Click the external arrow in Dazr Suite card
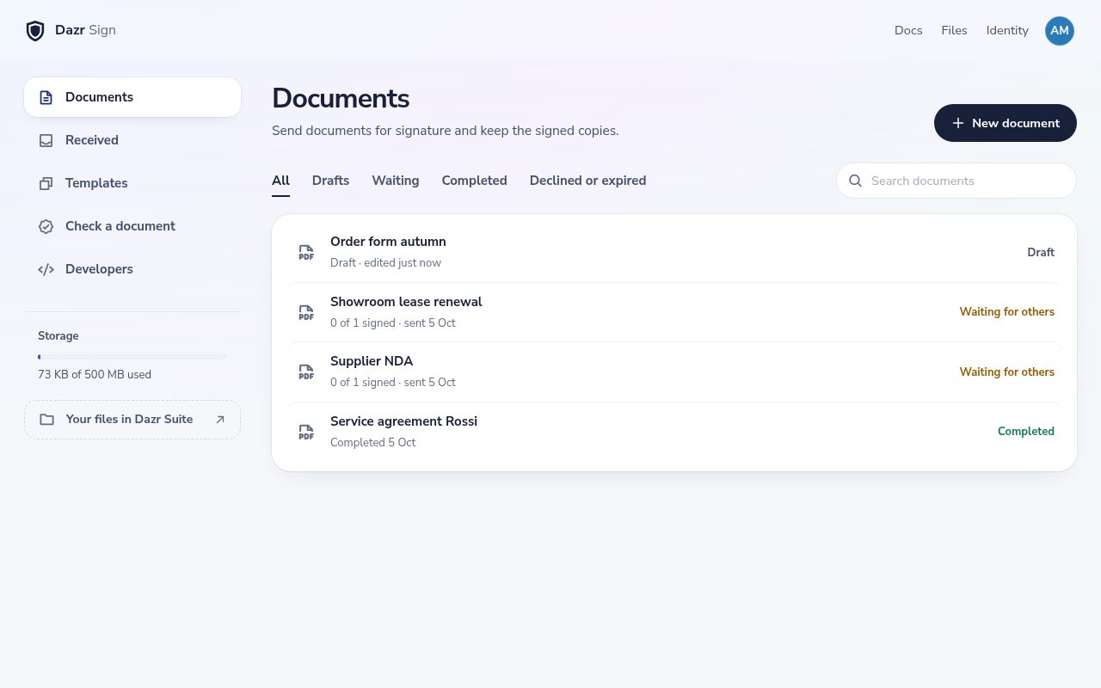This screenshot has height=688, width=1101. [220, 420]
